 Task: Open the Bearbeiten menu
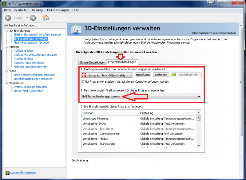21,10
